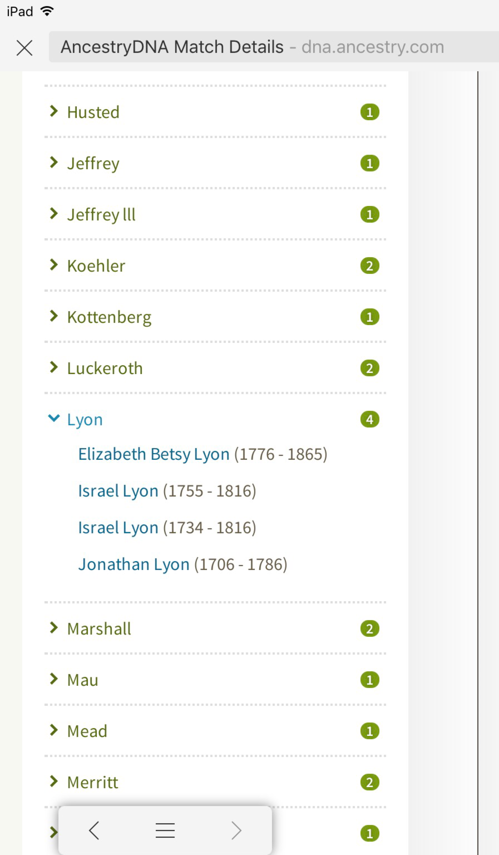Click the count badge next to Lyon

(x=369, y=420)
